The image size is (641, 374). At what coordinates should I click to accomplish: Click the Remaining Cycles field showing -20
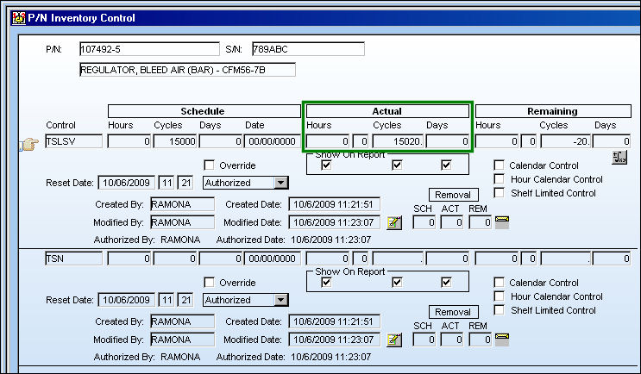pos(566,141)
